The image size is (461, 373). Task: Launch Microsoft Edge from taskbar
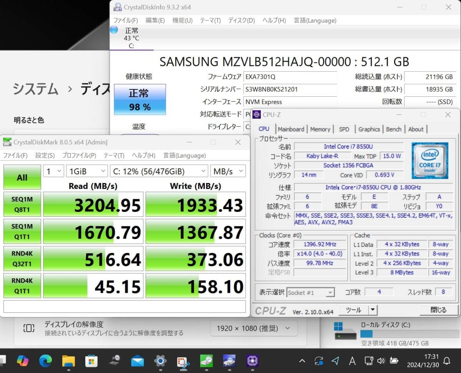click(x=46, y=361)
